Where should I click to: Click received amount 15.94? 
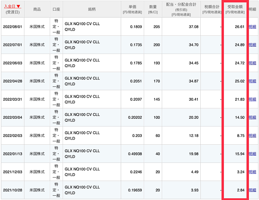coord(240,154)
